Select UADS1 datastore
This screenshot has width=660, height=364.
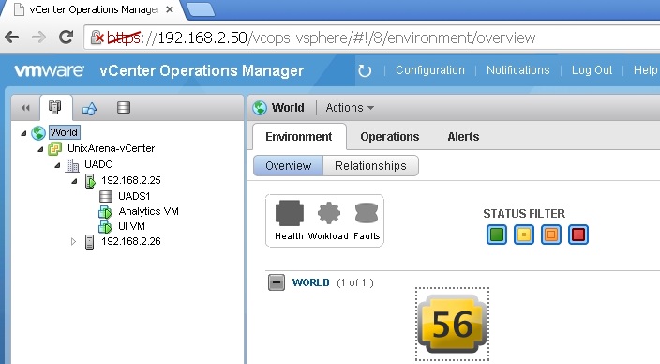point(134,196)
